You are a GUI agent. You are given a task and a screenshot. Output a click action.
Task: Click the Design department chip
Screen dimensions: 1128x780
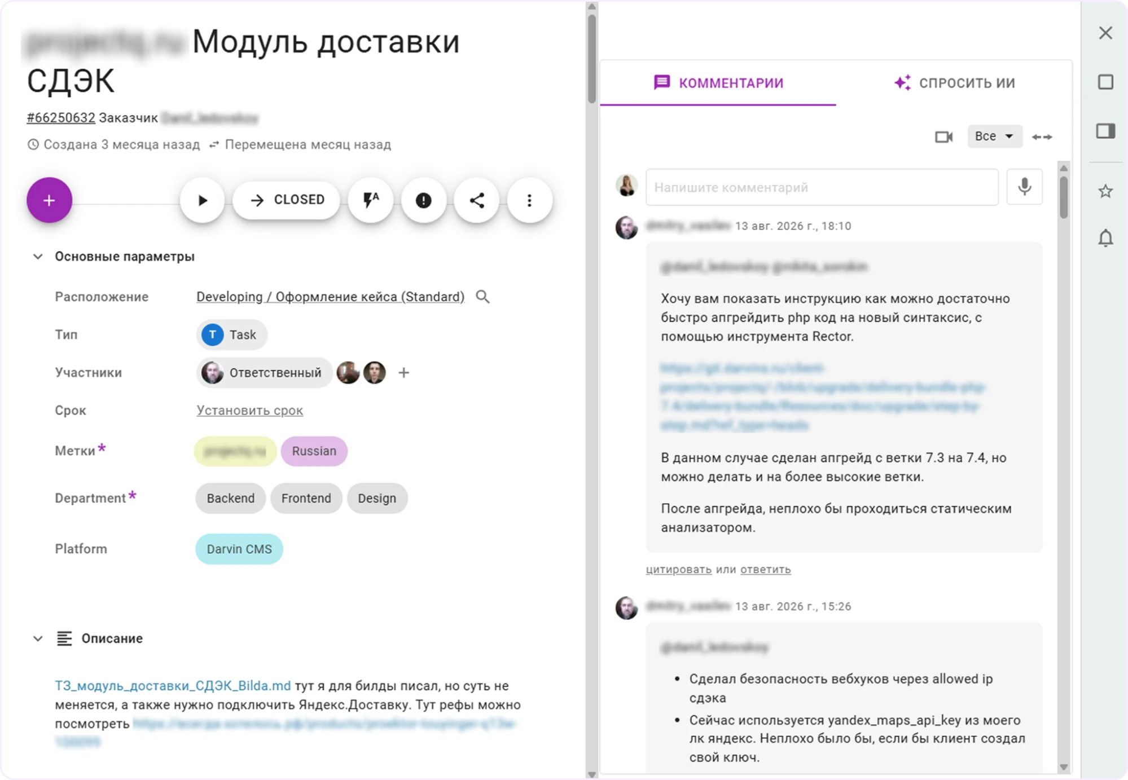tap(377, 499)
